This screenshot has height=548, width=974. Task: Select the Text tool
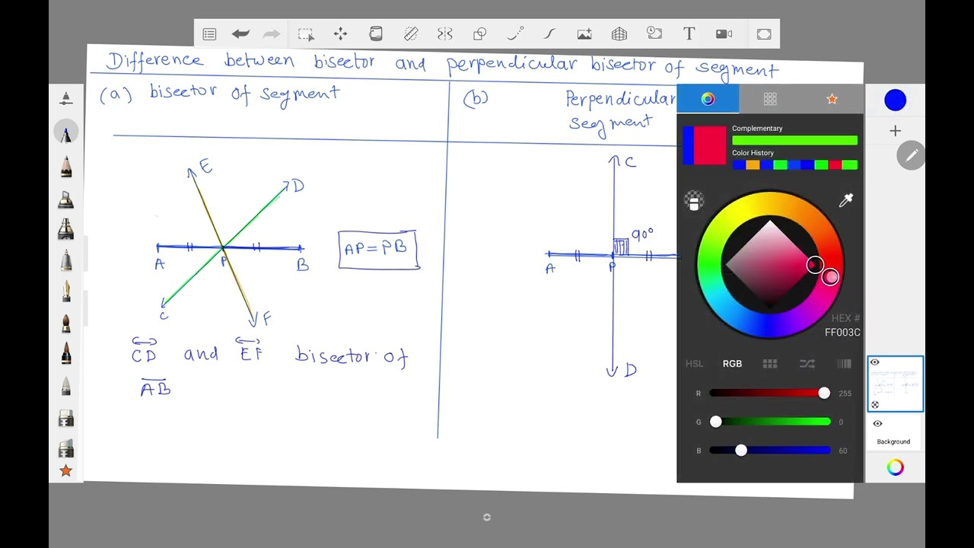[689, 34]
